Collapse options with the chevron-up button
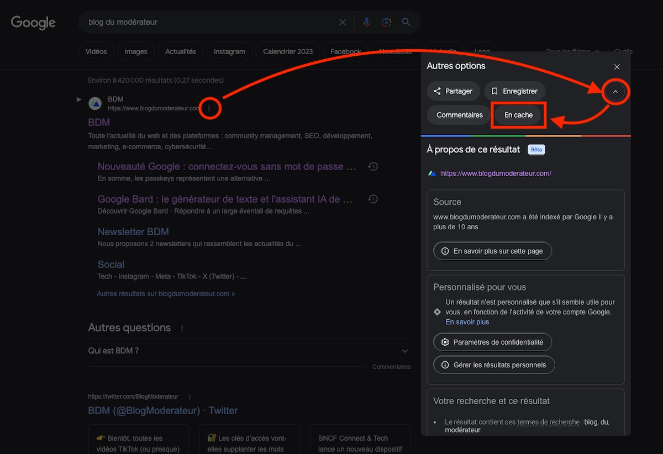663x454 pixels. 615,92
